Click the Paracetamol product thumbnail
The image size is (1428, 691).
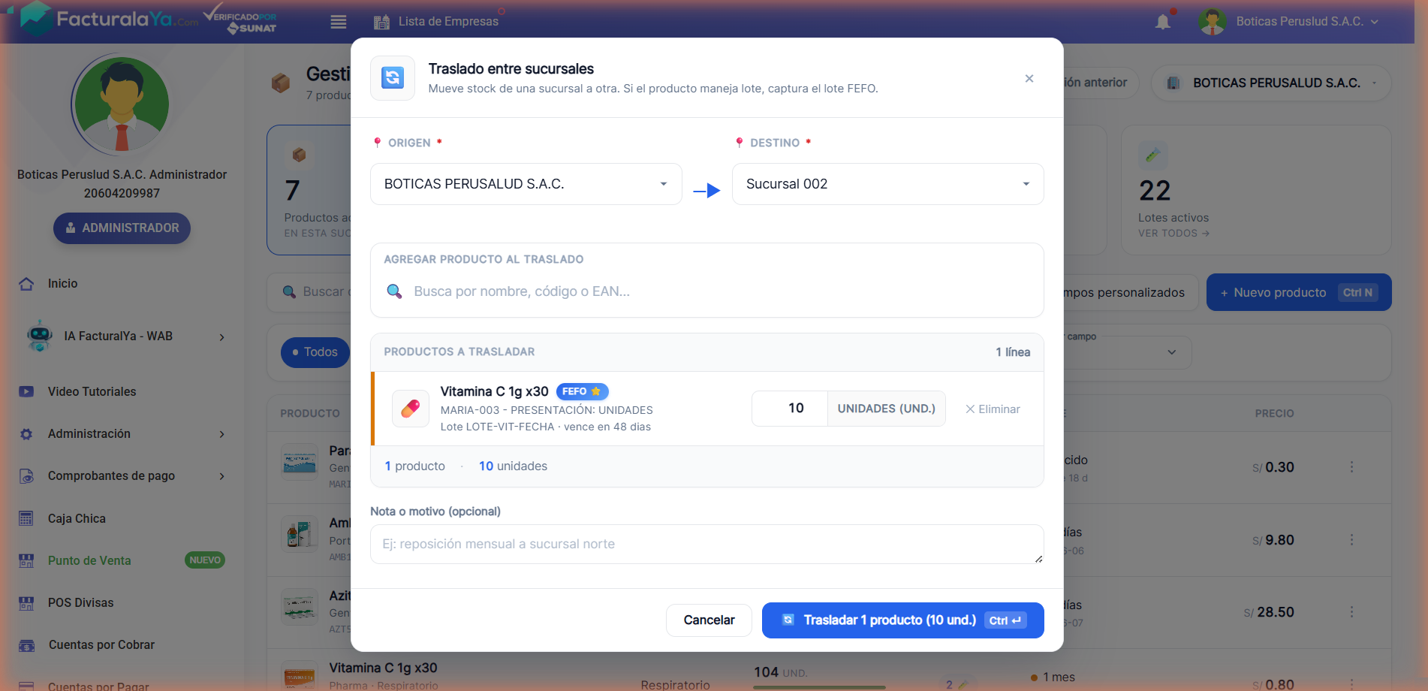point(300,462)
